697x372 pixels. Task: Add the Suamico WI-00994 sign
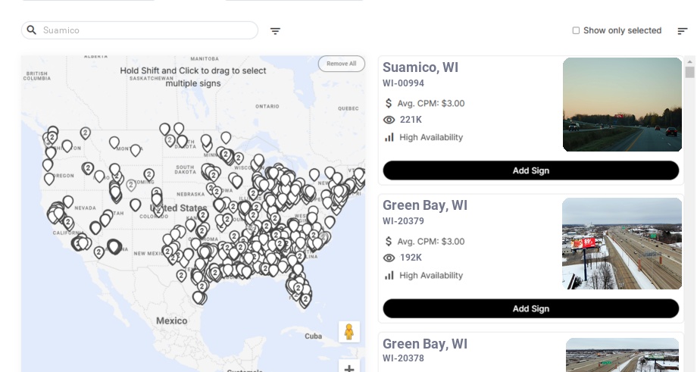tap(530, 170)
